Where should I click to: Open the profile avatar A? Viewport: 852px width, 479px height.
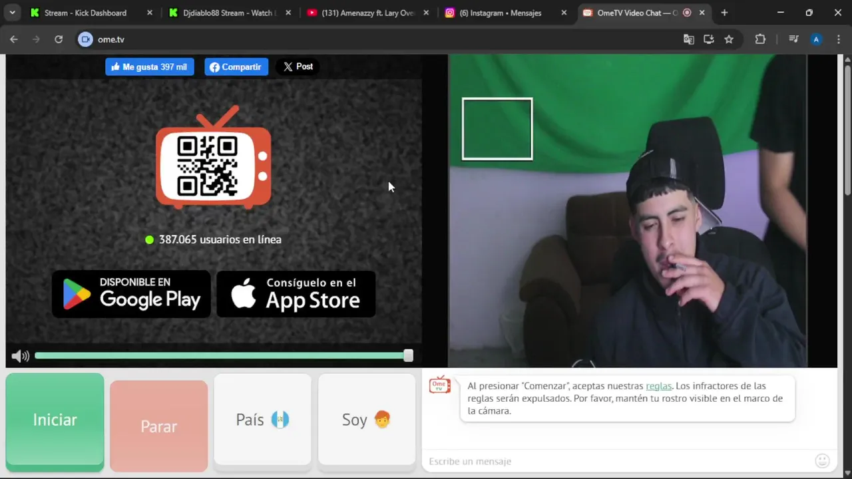tap(816, 39)
